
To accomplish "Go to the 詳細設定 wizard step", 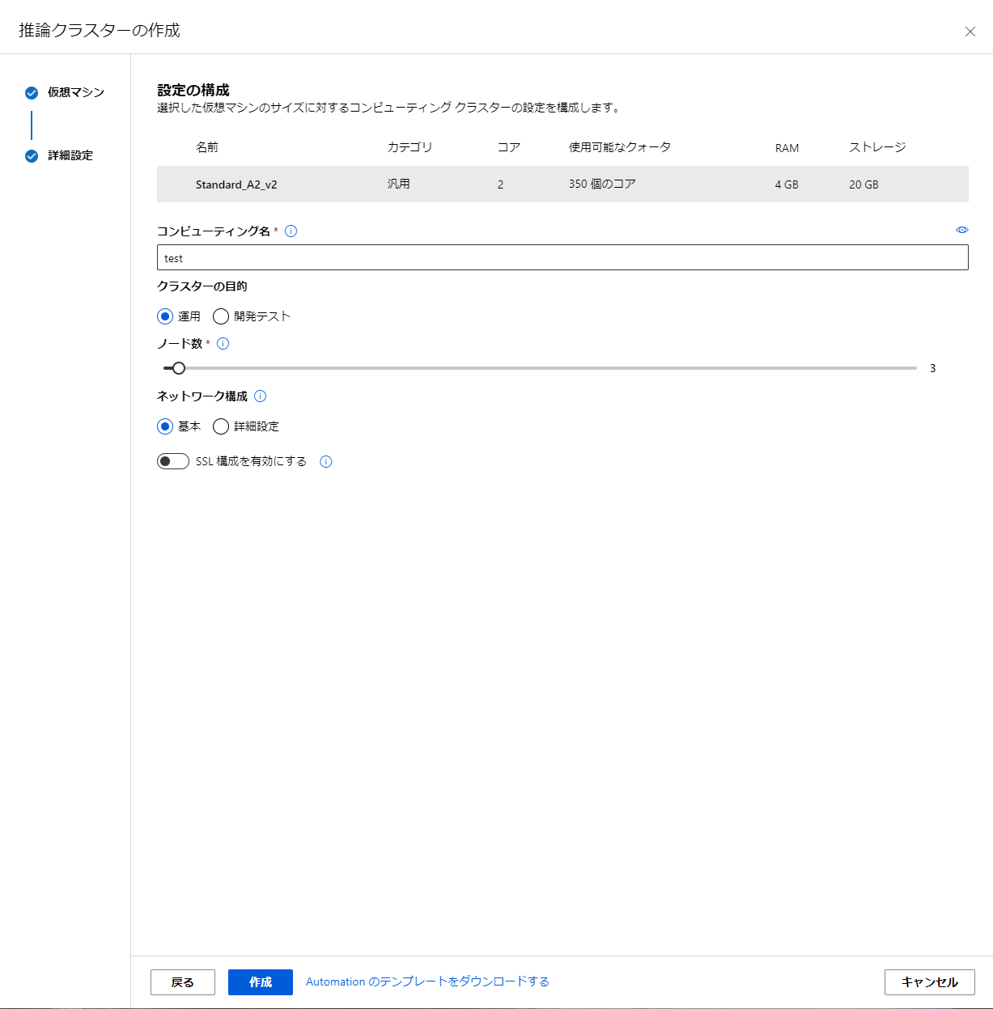I will click(70, 155).
